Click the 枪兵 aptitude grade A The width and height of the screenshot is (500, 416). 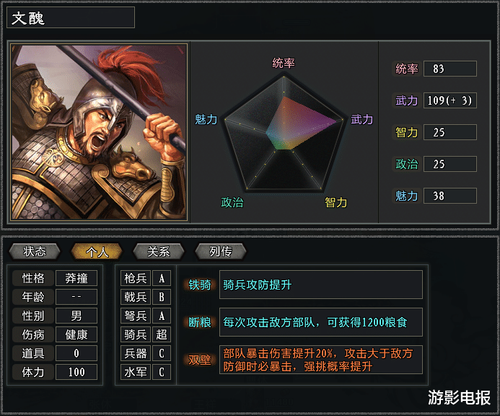pos(162,278)
